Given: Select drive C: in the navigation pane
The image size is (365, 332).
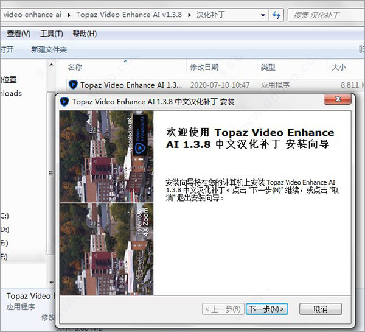Looking at the screenshot, I should pos(4,216).
